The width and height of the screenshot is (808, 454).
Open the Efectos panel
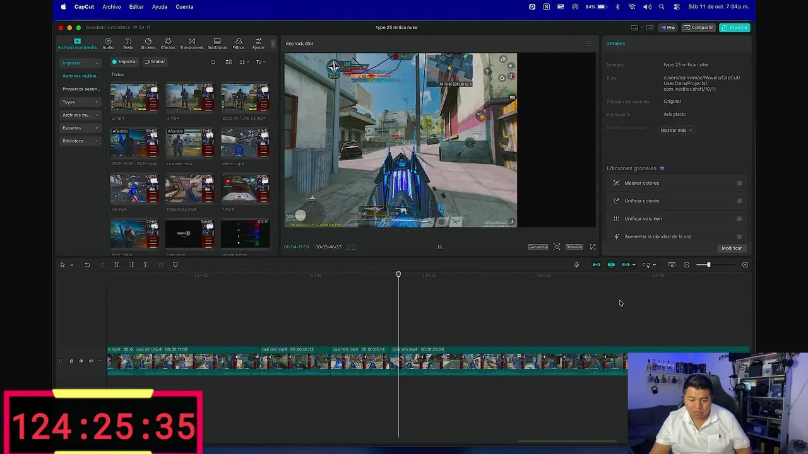click(x=168, y=44)
